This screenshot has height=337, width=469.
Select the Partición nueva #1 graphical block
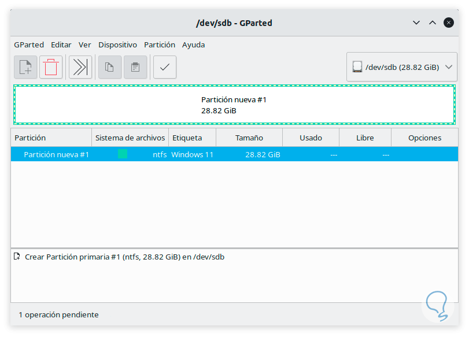pos(234,105)
